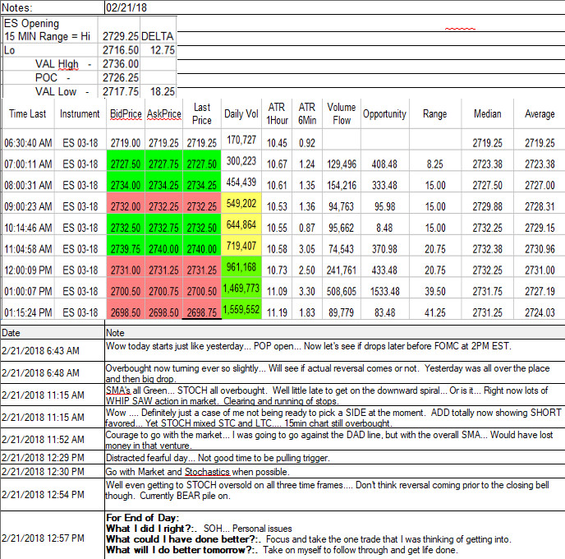565x559 pixels.
Task: Click the Instrument column header
Action: click(80, 113)
